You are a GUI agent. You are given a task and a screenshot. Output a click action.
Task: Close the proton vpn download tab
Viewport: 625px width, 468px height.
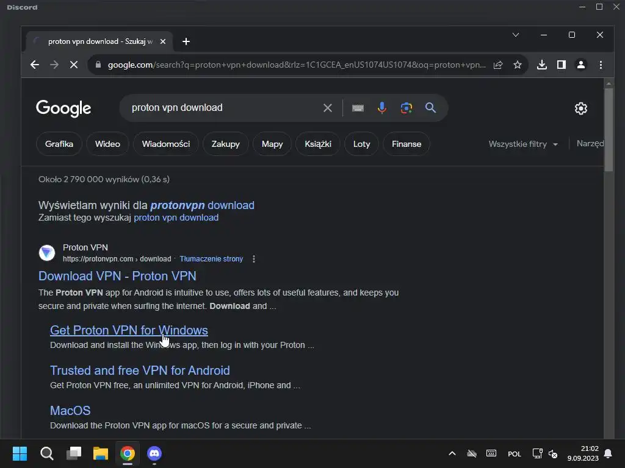click(x=162, y=41)
